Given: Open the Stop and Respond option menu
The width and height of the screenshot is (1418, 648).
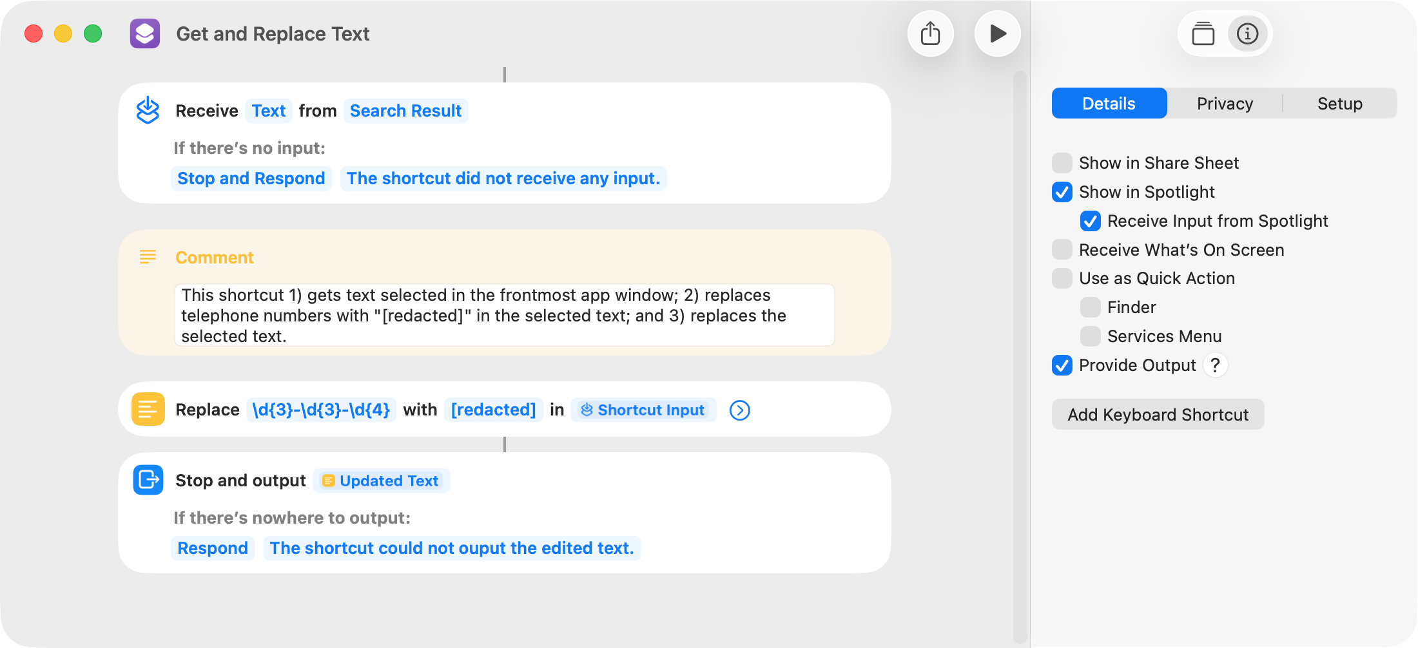Looking at the screenshot, I should (251, 178).
